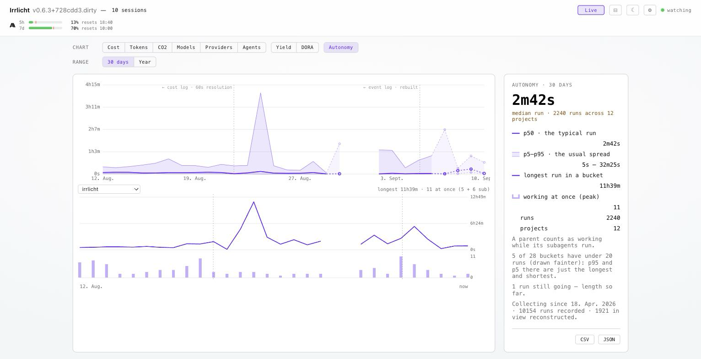
Task: Click the Anthropic logo beside usage bars
Action: pos(12,25)
